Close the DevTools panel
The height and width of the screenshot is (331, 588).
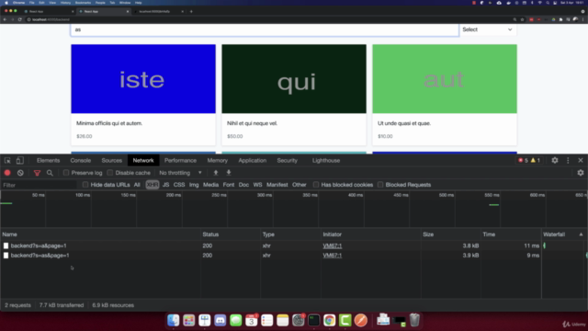581,160
